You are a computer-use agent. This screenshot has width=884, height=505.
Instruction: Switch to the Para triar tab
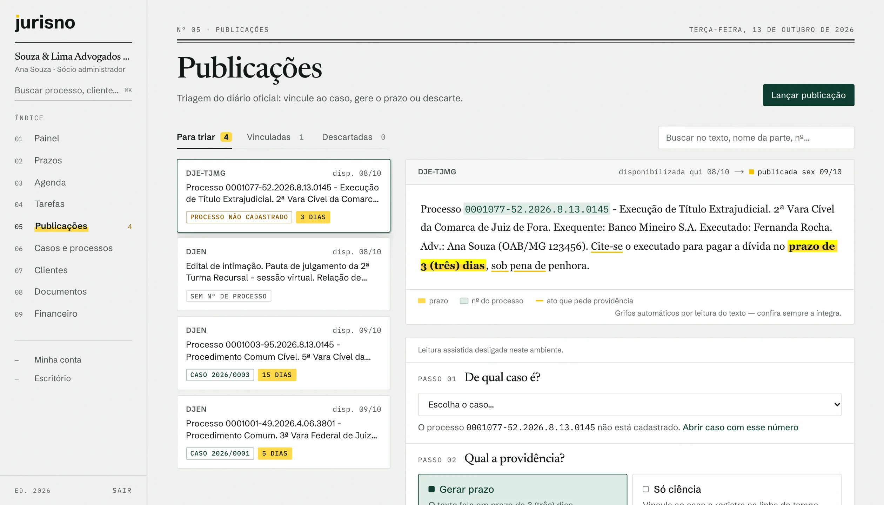(204, 137)
